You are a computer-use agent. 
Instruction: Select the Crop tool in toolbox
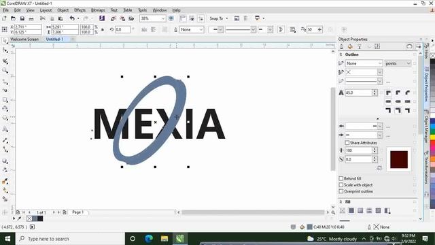[x=5, y=61]
